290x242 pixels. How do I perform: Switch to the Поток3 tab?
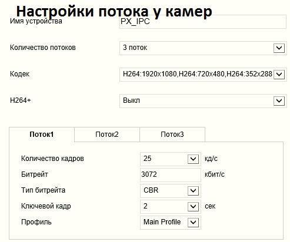tap(172, 135)
